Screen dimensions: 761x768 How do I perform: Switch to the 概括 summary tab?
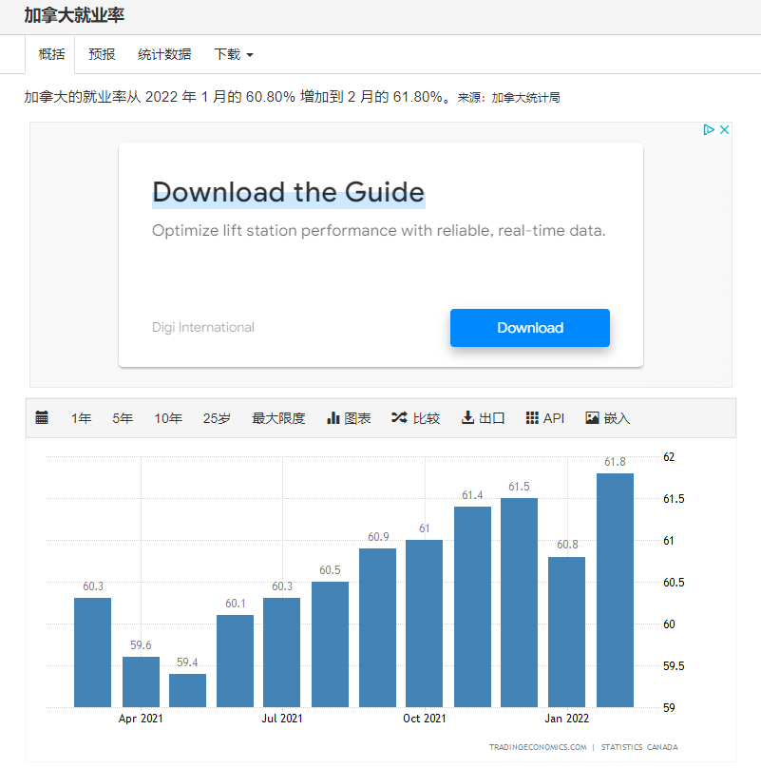coord(51,54)
